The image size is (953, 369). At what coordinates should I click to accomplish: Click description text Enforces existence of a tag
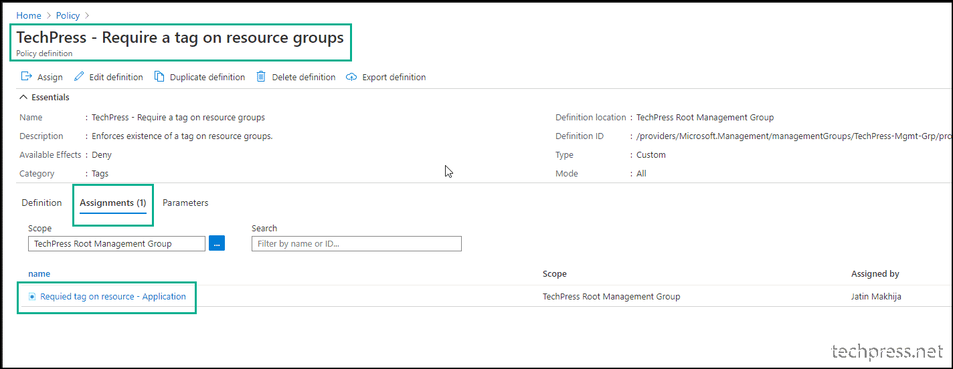click(x=182, y=136)
